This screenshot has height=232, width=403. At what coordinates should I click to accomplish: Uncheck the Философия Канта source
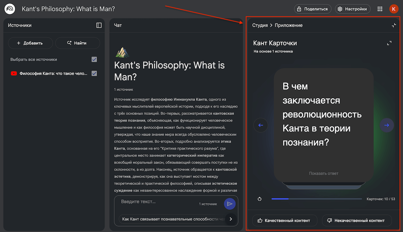click(x=94, y=74)
